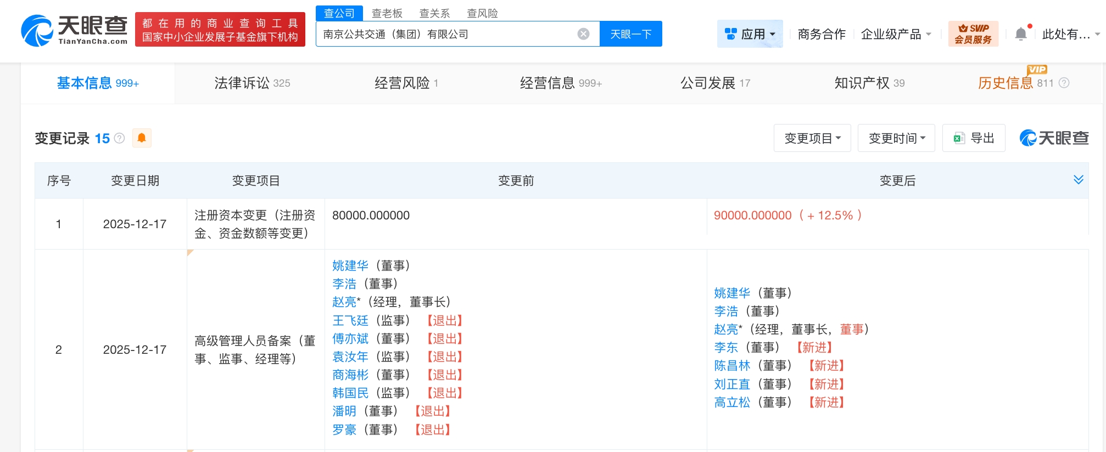Image resolution: width=1106 pixels, height=452 pixels.
Task: Open 高立松 director profile link
Action: [731, 402]
